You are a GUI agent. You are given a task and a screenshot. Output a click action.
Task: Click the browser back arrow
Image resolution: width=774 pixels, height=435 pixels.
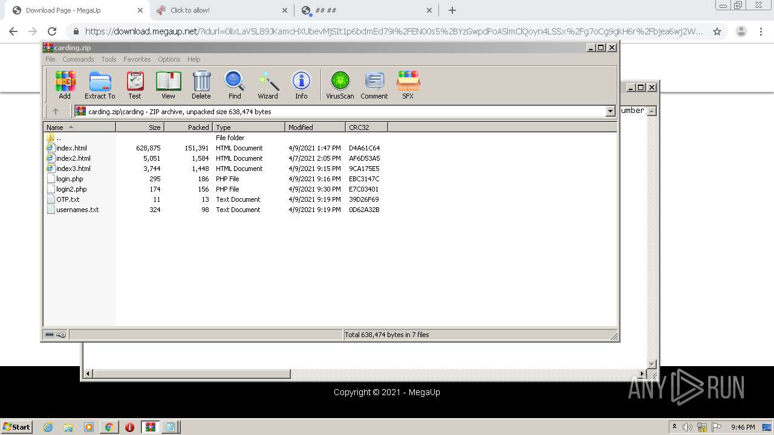pyautogui.click(x=13, y=31)
